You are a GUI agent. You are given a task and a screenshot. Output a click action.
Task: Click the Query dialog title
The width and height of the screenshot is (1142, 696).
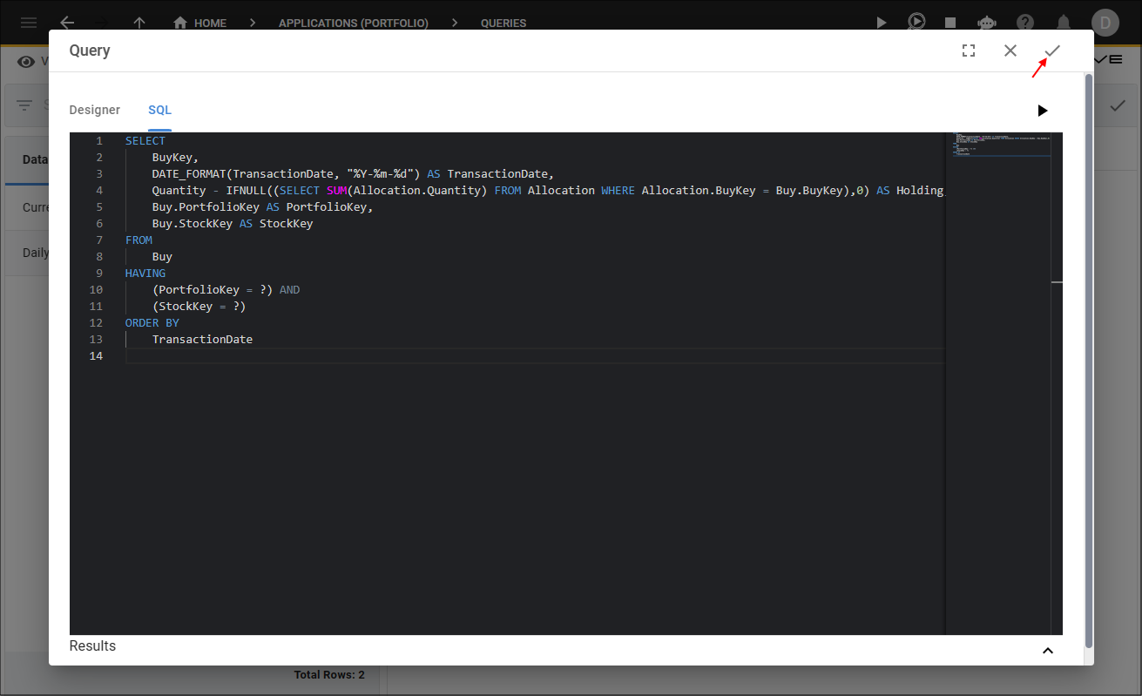[90, 51]
